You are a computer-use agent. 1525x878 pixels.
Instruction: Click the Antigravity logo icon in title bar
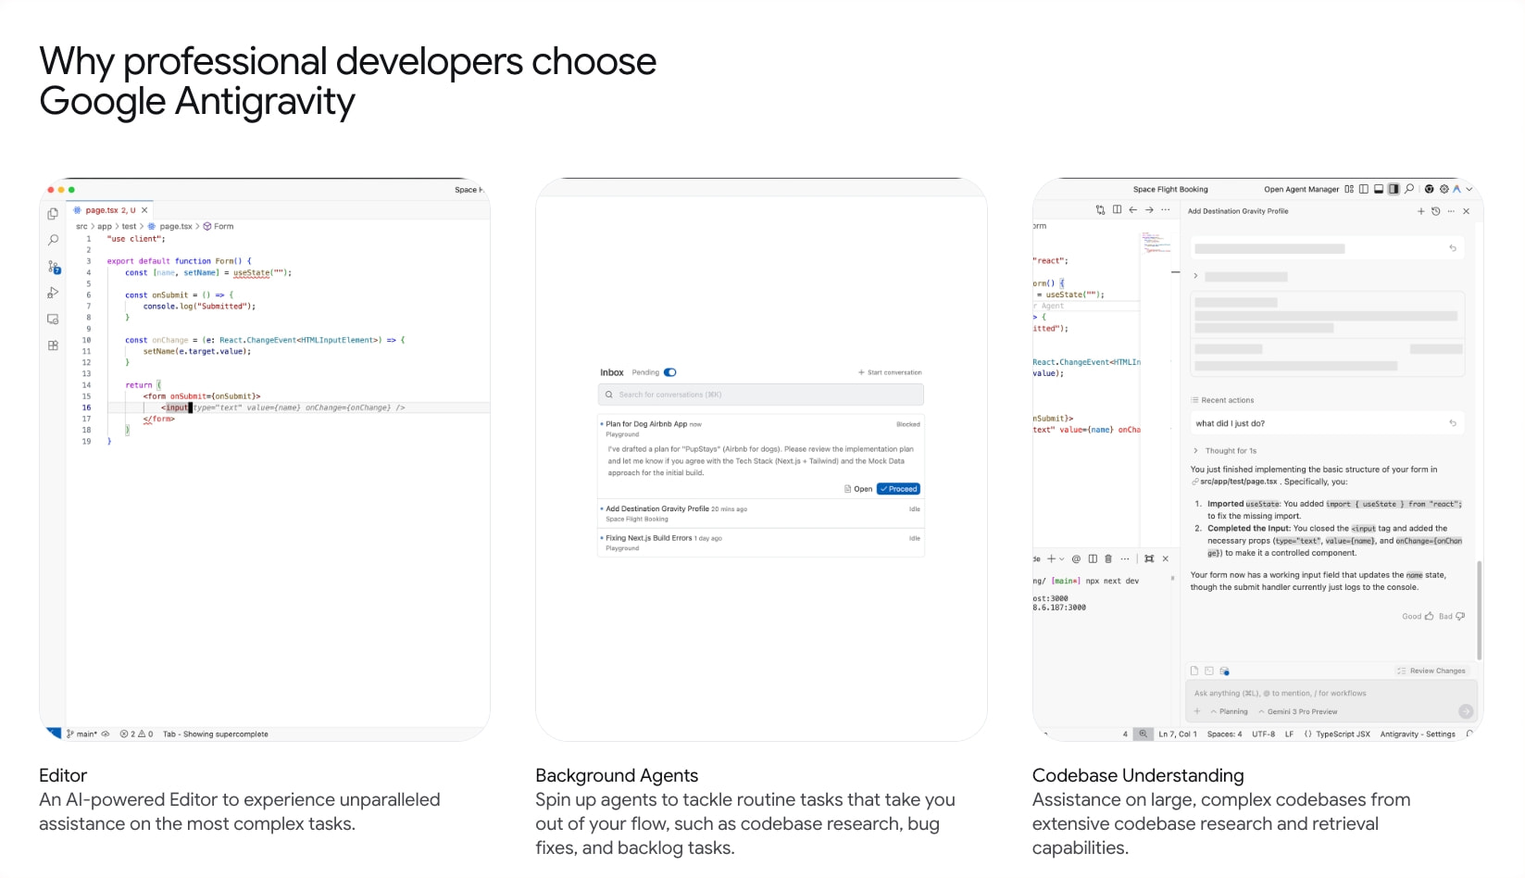coord(1456,189)
